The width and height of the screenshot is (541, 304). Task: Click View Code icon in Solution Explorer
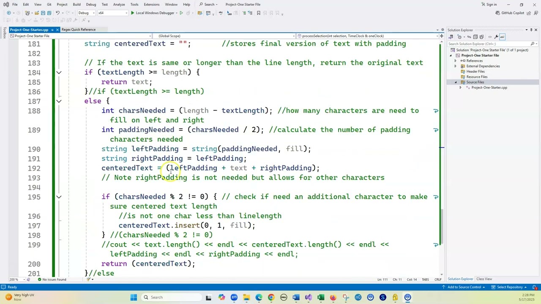(490, 37)
